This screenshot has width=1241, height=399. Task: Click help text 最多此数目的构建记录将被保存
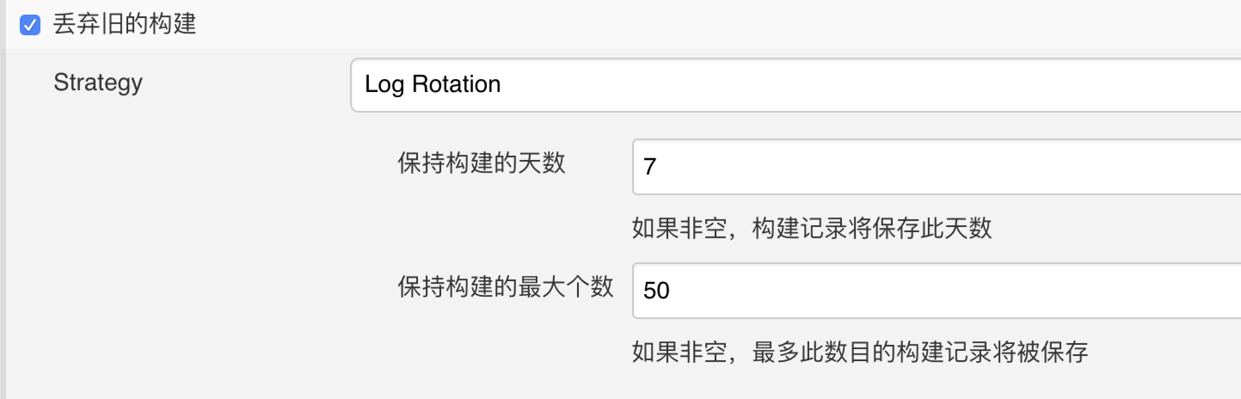[x=920, y=352]
